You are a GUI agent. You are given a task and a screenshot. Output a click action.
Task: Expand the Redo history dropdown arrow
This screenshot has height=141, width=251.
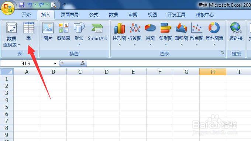[x=47, y=5]
